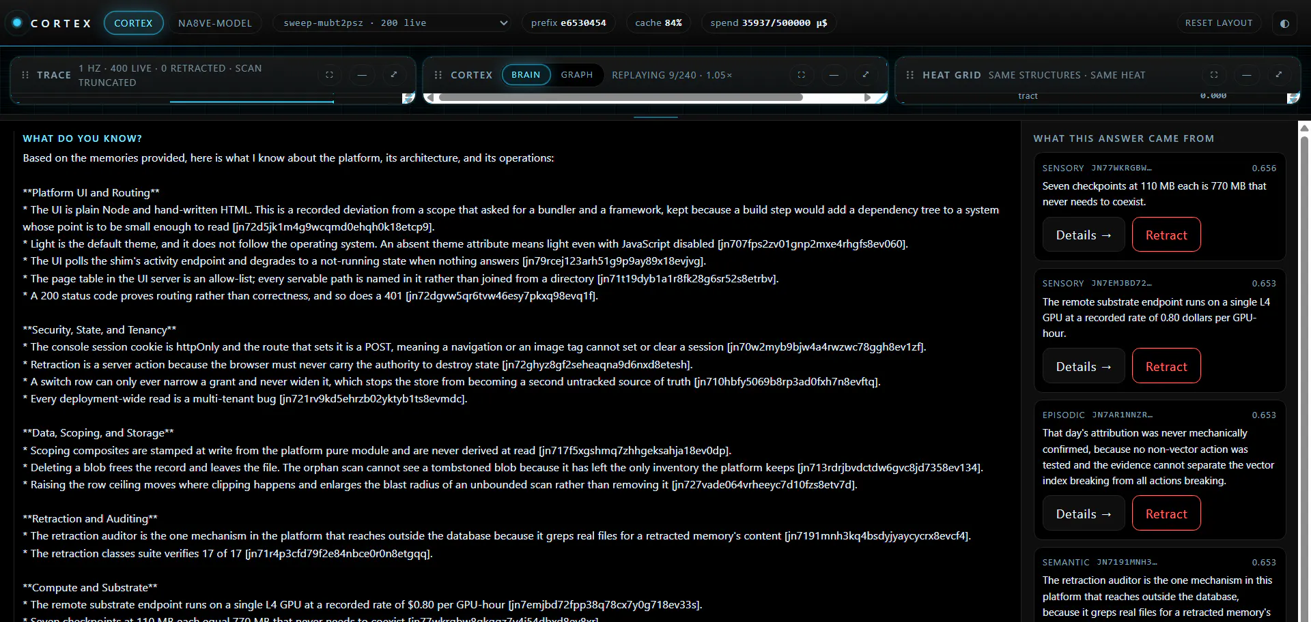
Task: Click the 'WHAT DO YOU KNOW?' heading
Action: (83, 138)
